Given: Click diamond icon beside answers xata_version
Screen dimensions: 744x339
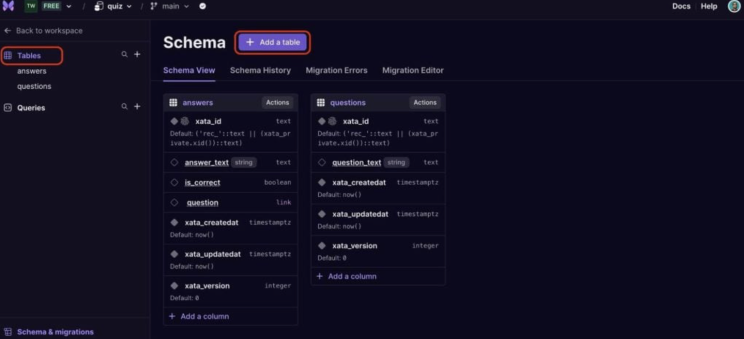Looking at the screenshot, I should pos(174,286).
